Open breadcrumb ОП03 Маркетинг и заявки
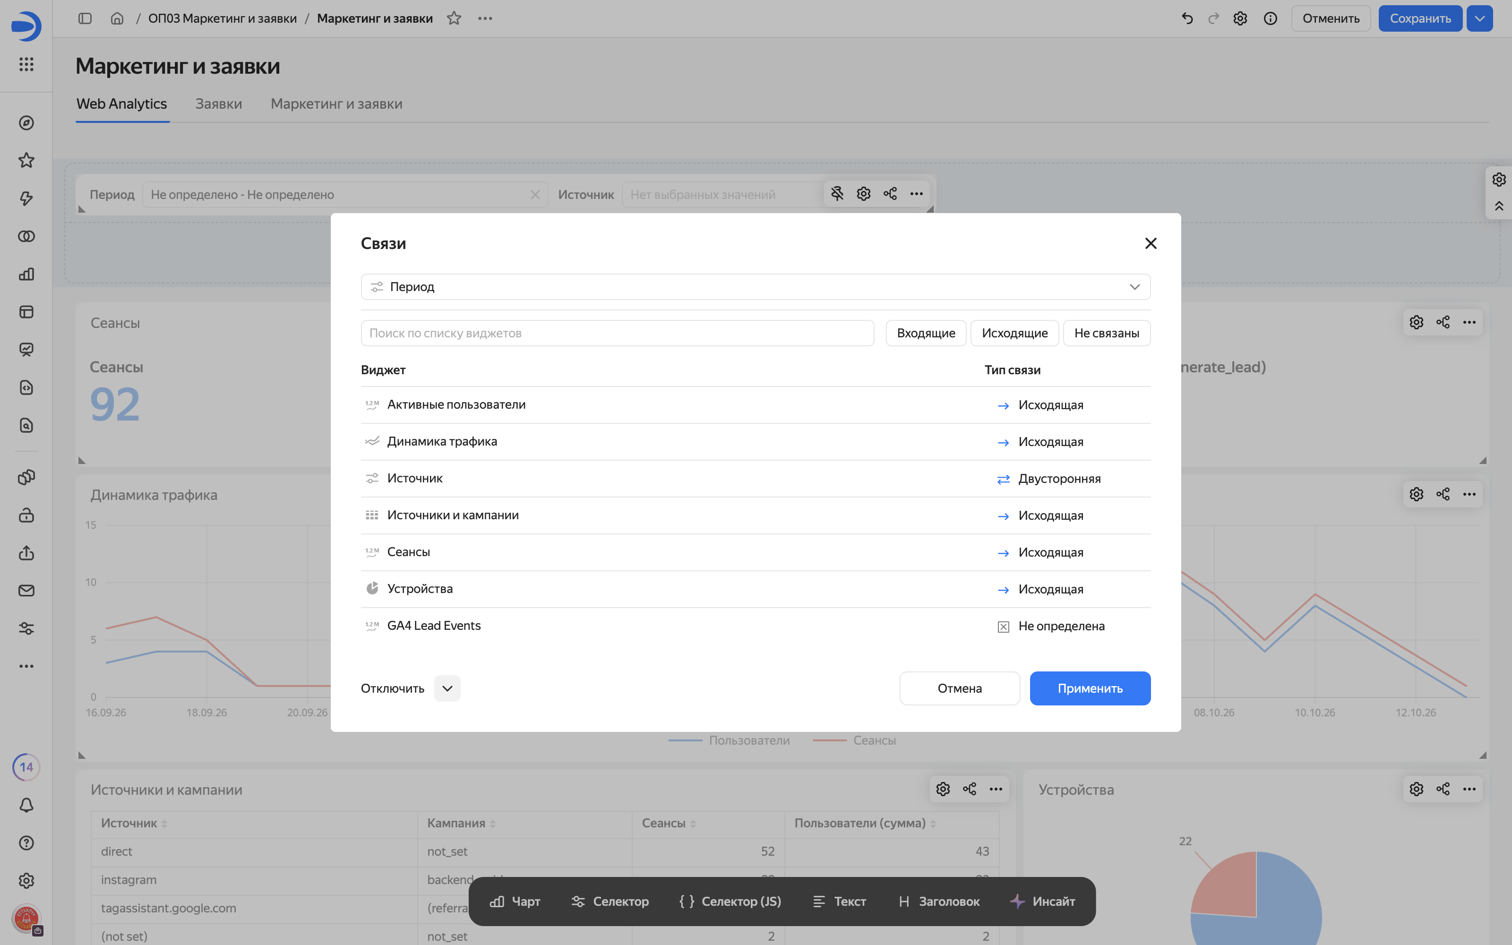 [223, 18]
